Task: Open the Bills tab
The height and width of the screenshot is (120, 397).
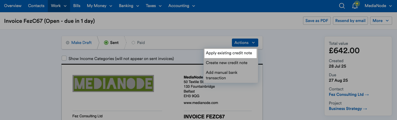Action: (77, 6)
